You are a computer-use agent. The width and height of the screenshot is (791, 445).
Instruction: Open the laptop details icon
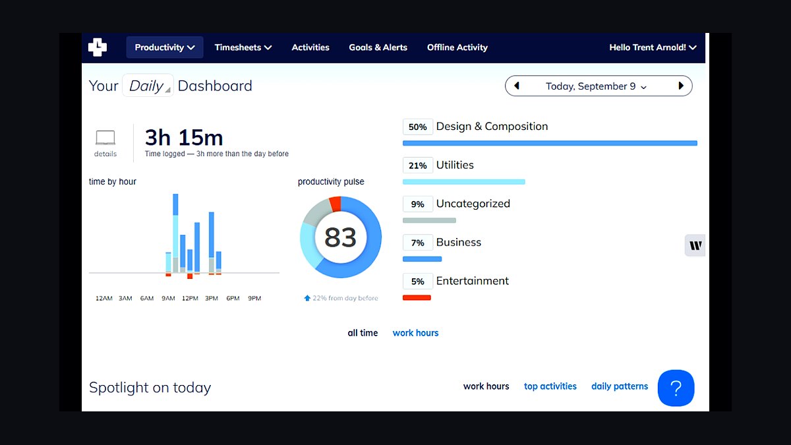[x=105, y=138]
